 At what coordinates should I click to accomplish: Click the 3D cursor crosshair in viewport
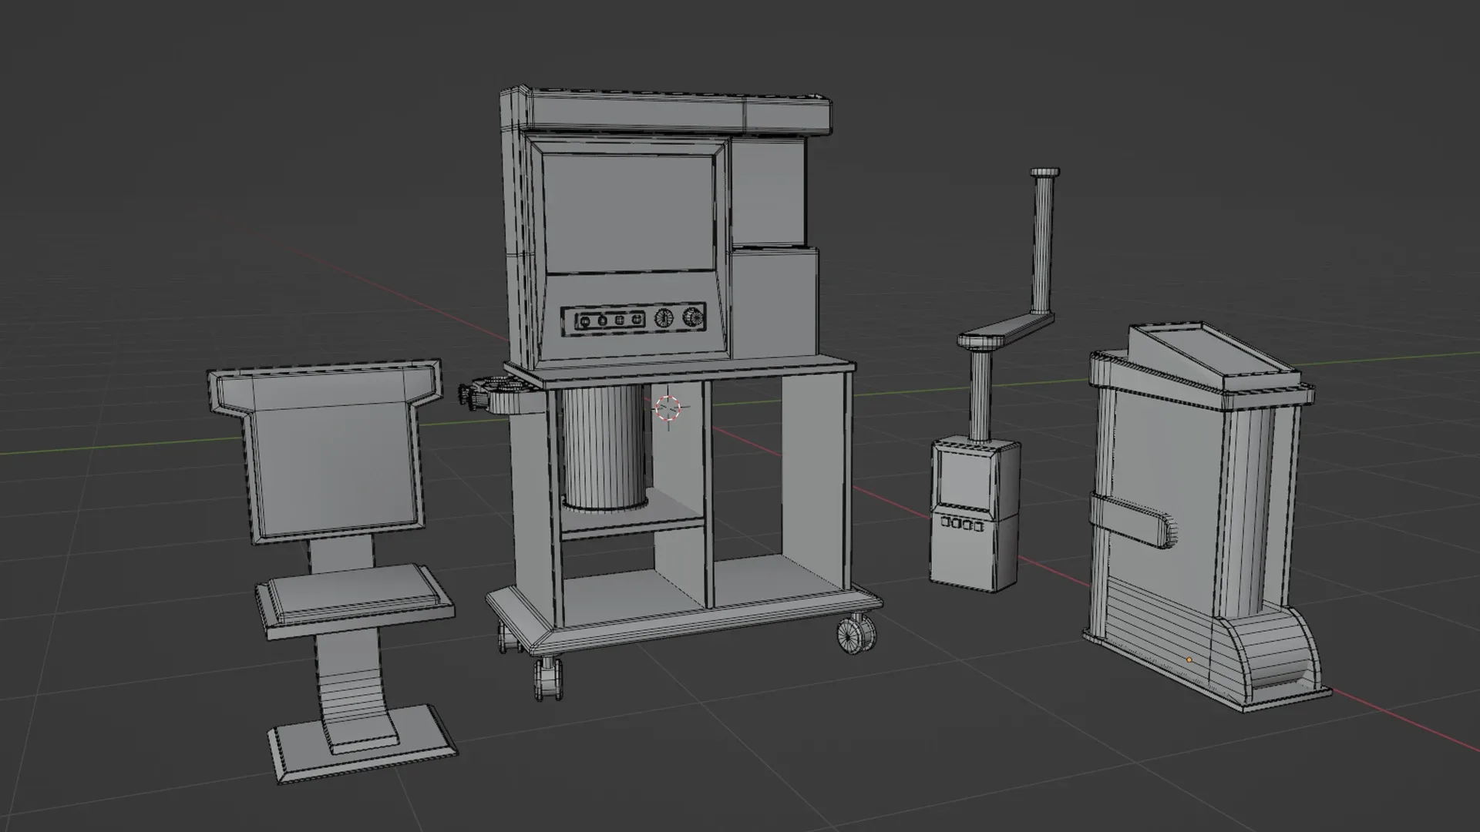pos(668,408)
